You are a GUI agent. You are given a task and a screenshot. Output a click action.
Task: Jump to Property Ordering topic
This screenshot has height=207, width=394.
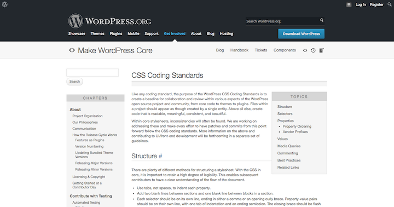point(297,127)
